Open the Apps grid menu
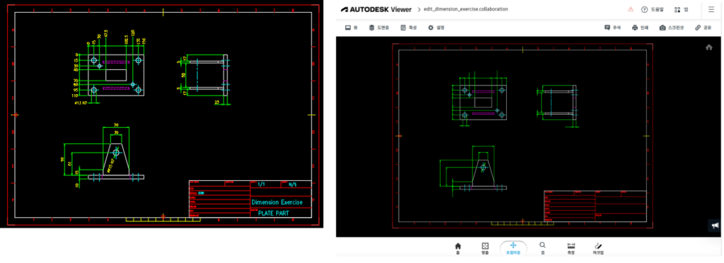 [x=681, y=9]
